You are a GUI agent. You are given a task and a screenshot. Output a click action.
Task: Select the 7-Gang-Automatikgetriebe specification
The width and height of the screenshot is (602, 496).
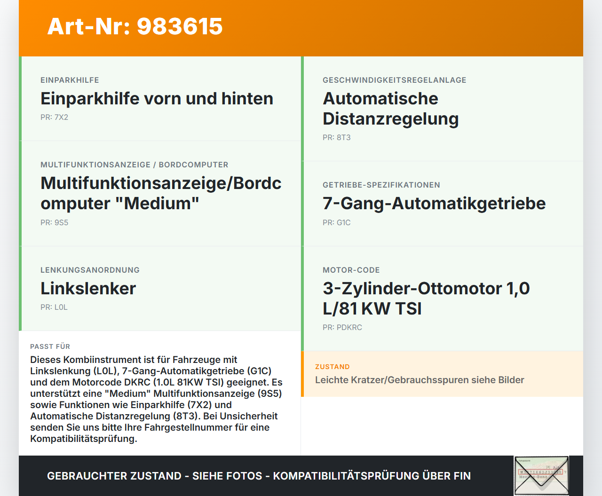point(434,204)
